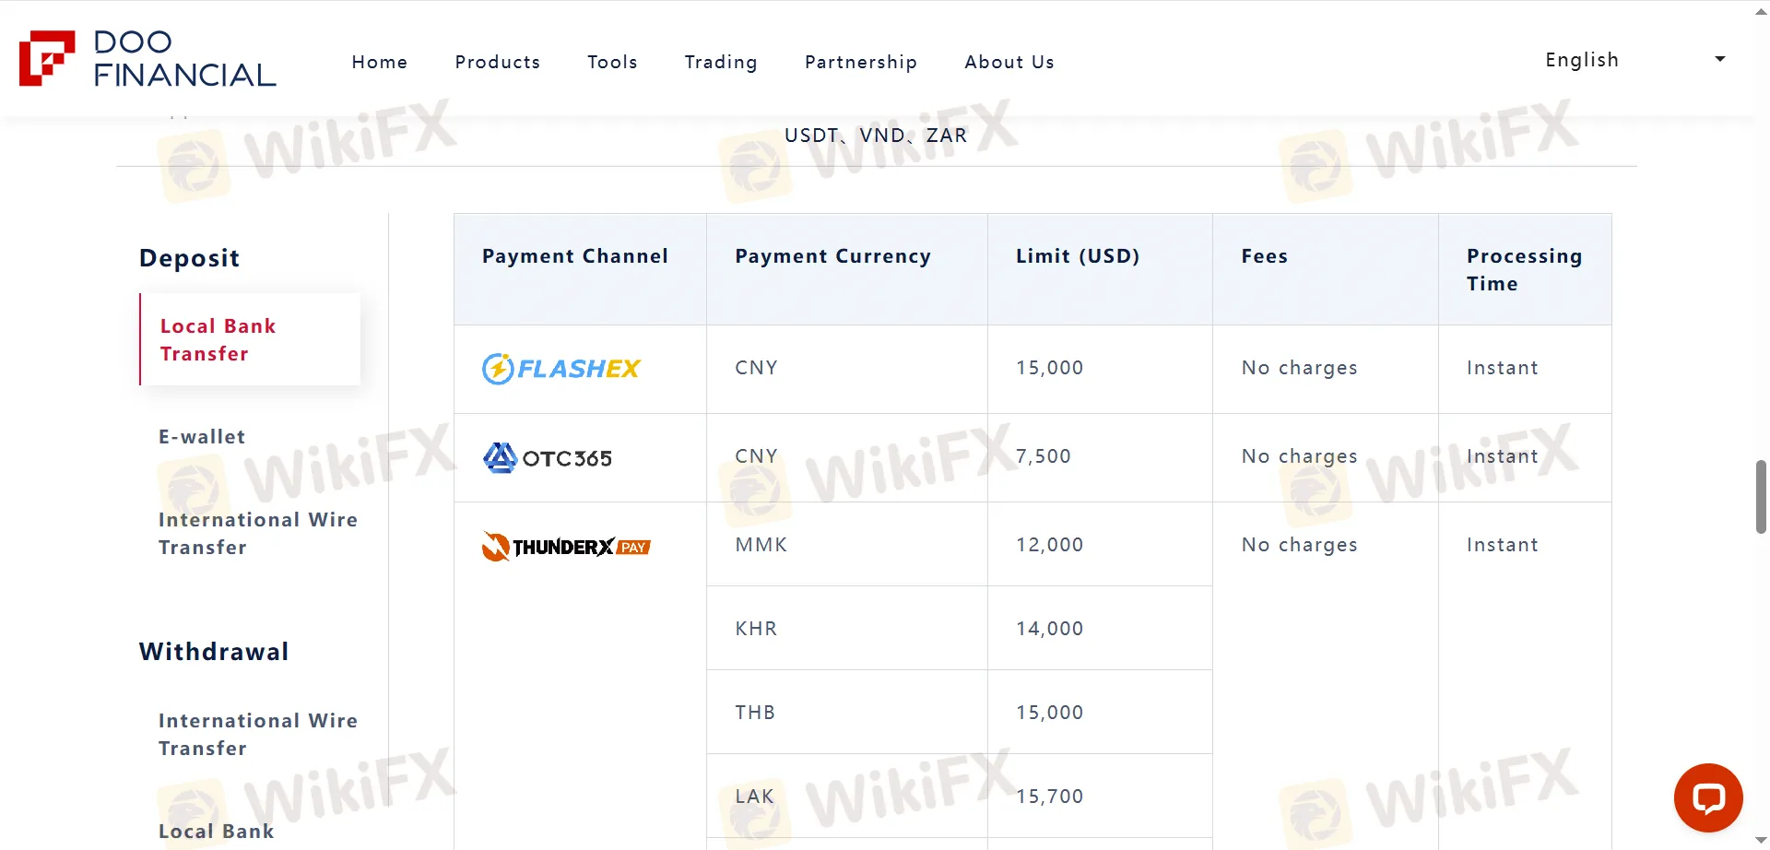The width and height of the screenshot is (1770, 850).
Task: Go to the Home page
Action: [379, 62]
